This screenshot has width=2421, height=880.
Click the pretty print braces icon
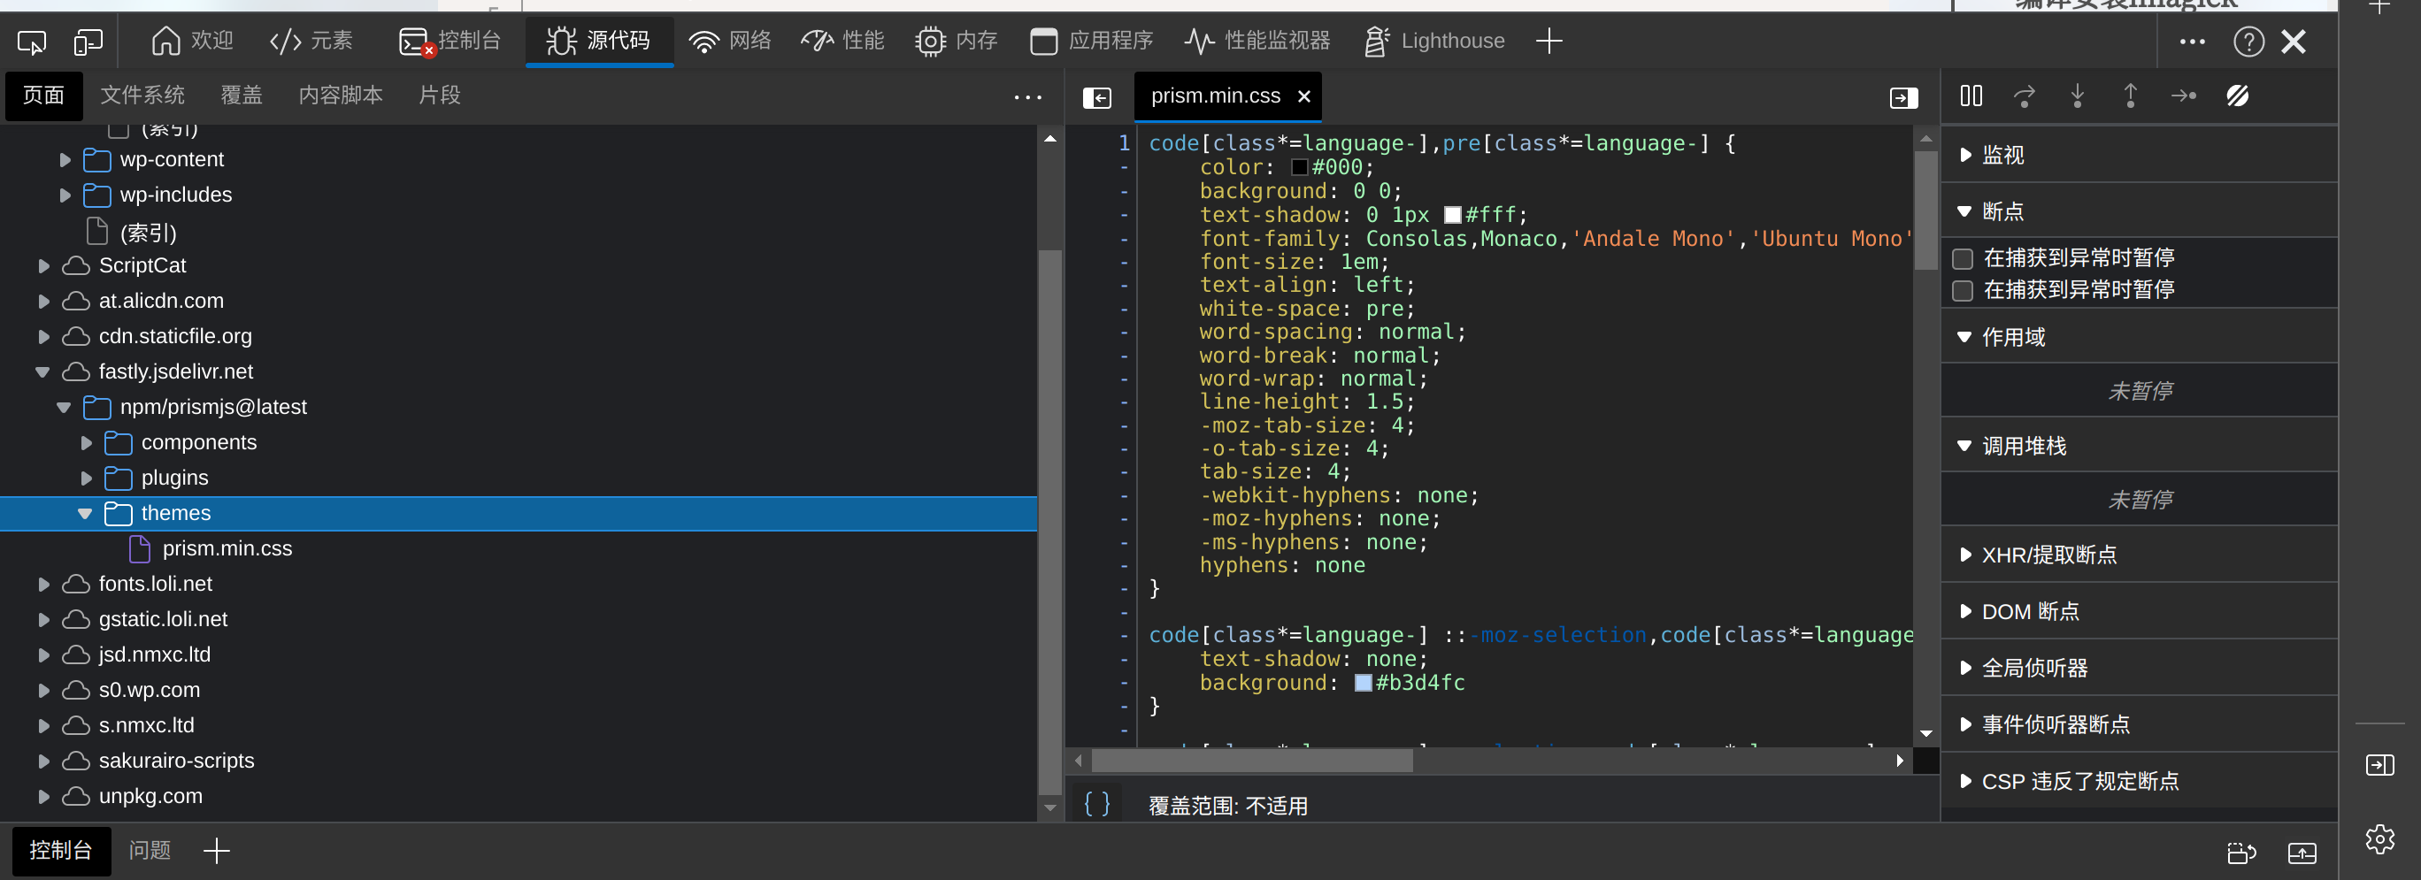[1096, 805]
